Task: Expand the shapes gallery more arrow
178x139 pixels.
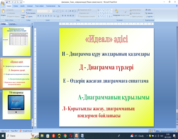Action: coord(112,17)
